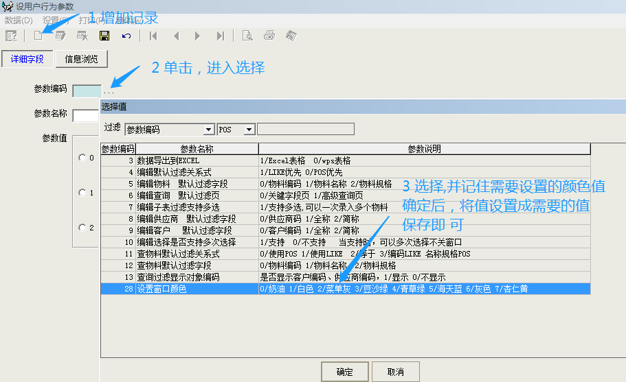Go to previous record arrow
Image resolution: width=626 pixels, height=382 pixels.
click(176, 36)
